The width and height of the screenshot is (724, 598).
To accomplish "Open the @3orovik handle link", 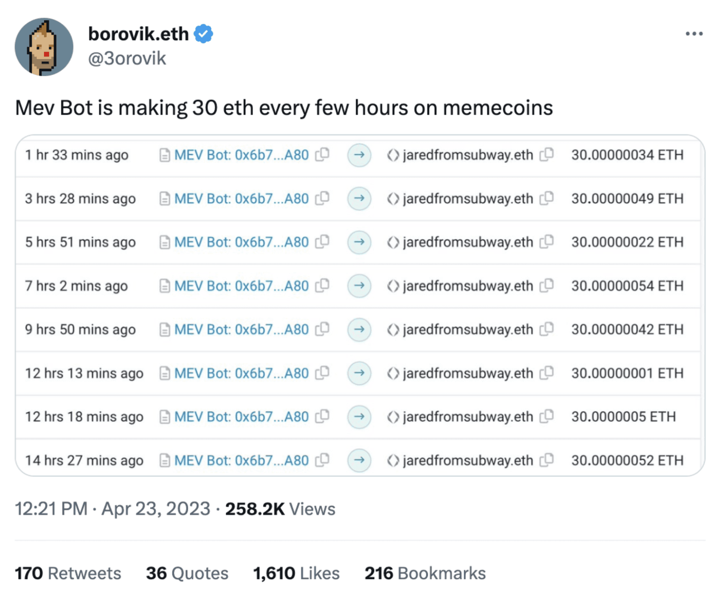I will [x=127, y=58].
